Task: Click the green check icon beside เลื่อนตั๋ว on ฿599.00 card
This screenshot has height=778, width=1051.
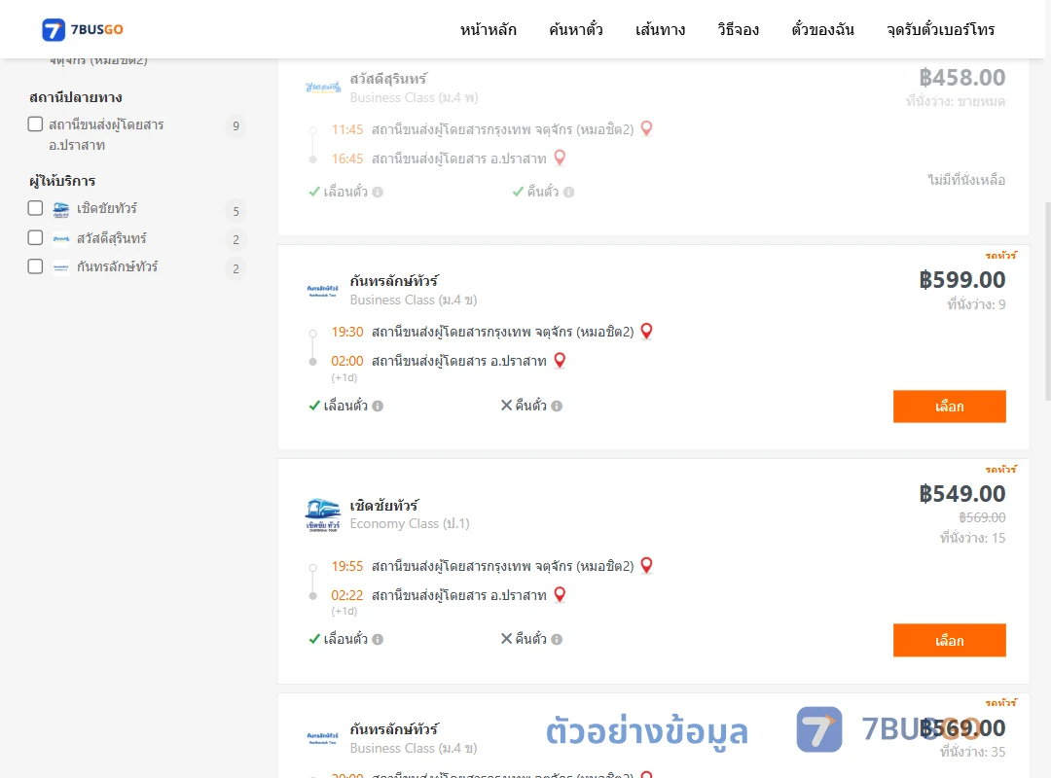Action: [x=314, y=406]
